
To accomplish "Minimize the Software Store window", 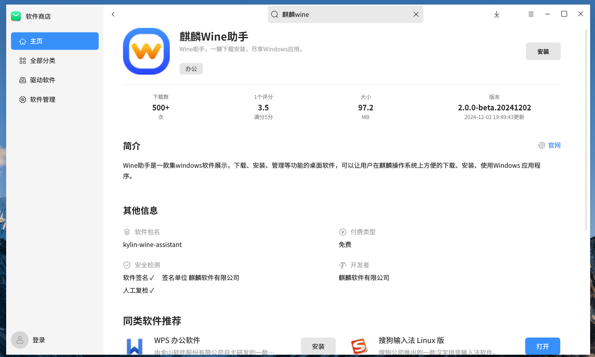I will coord(548,14).
